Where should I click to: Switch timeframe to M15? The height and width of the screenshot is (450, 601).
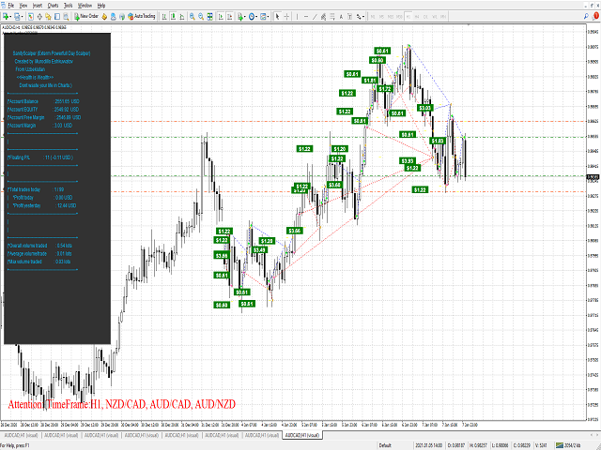391,17
